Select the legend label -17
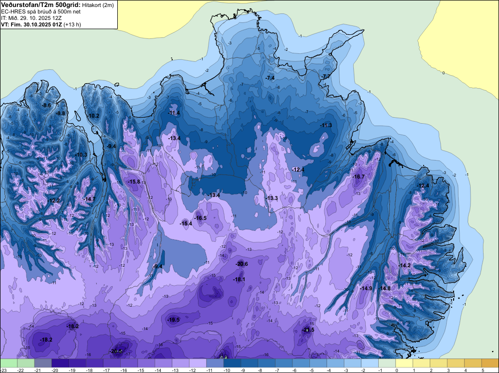 (x=107, y=370)
